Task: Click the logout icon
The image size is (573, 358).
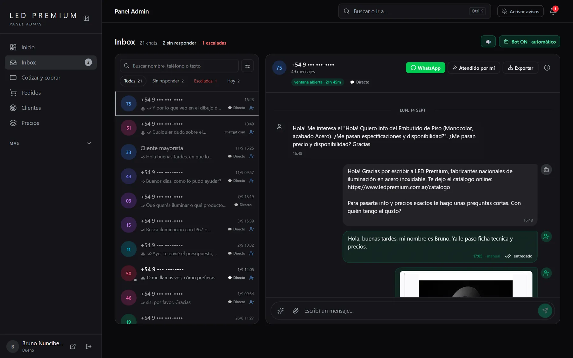Action: 89,347
